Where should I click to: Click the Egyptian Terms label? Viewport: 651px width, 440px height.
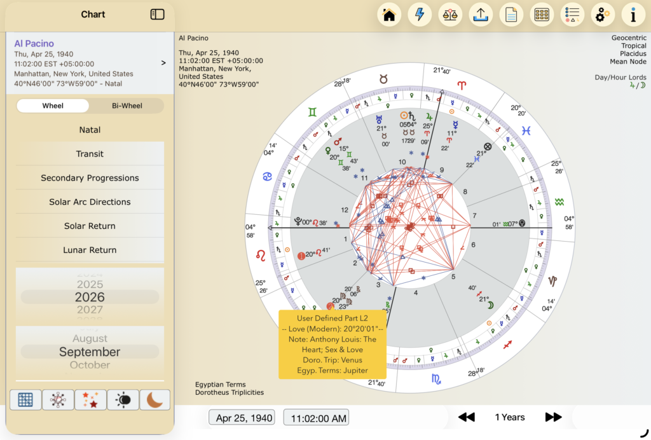pos(221,385)
